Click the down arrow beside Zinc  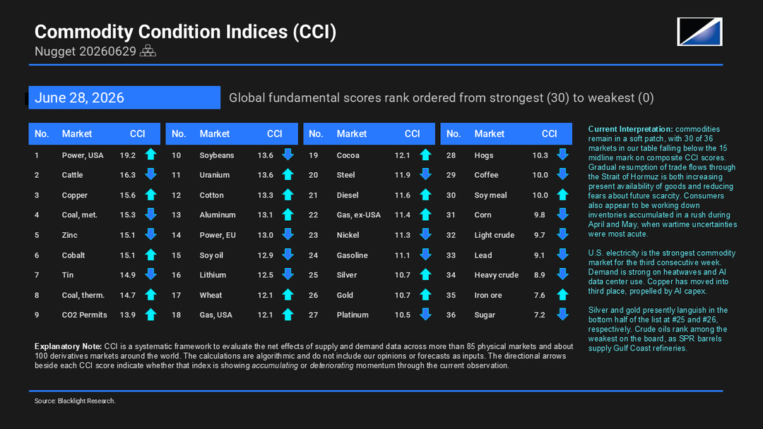151,234
